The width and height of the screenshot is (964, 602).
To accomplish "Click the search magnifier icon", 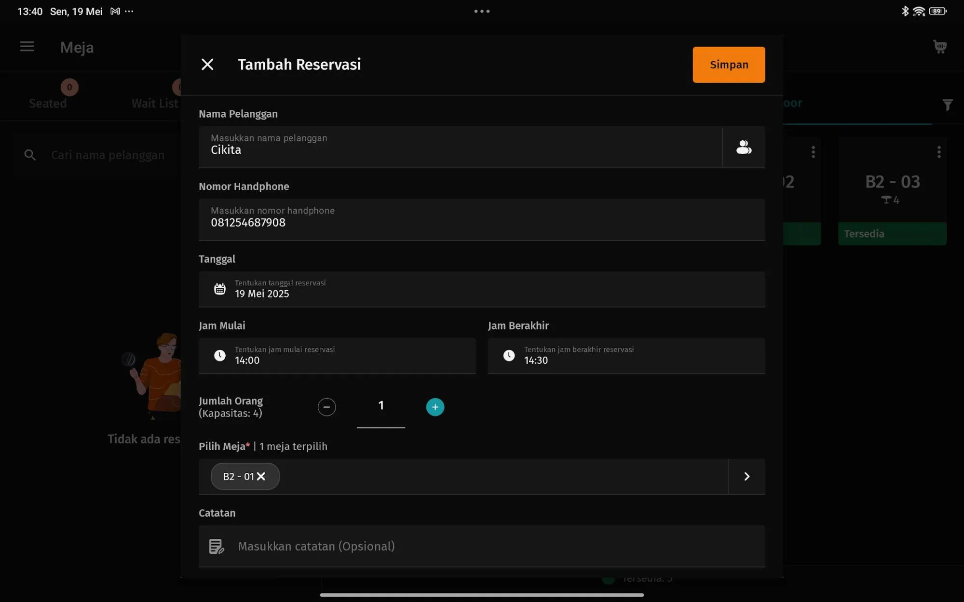I will pyautogui.click(x=30, y=155).
